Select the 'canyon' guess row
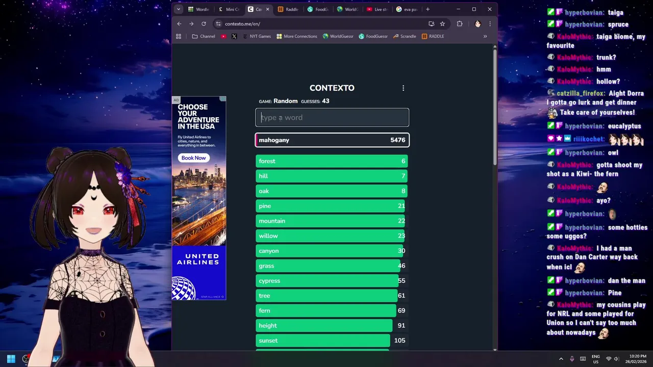 click(332, 251)
